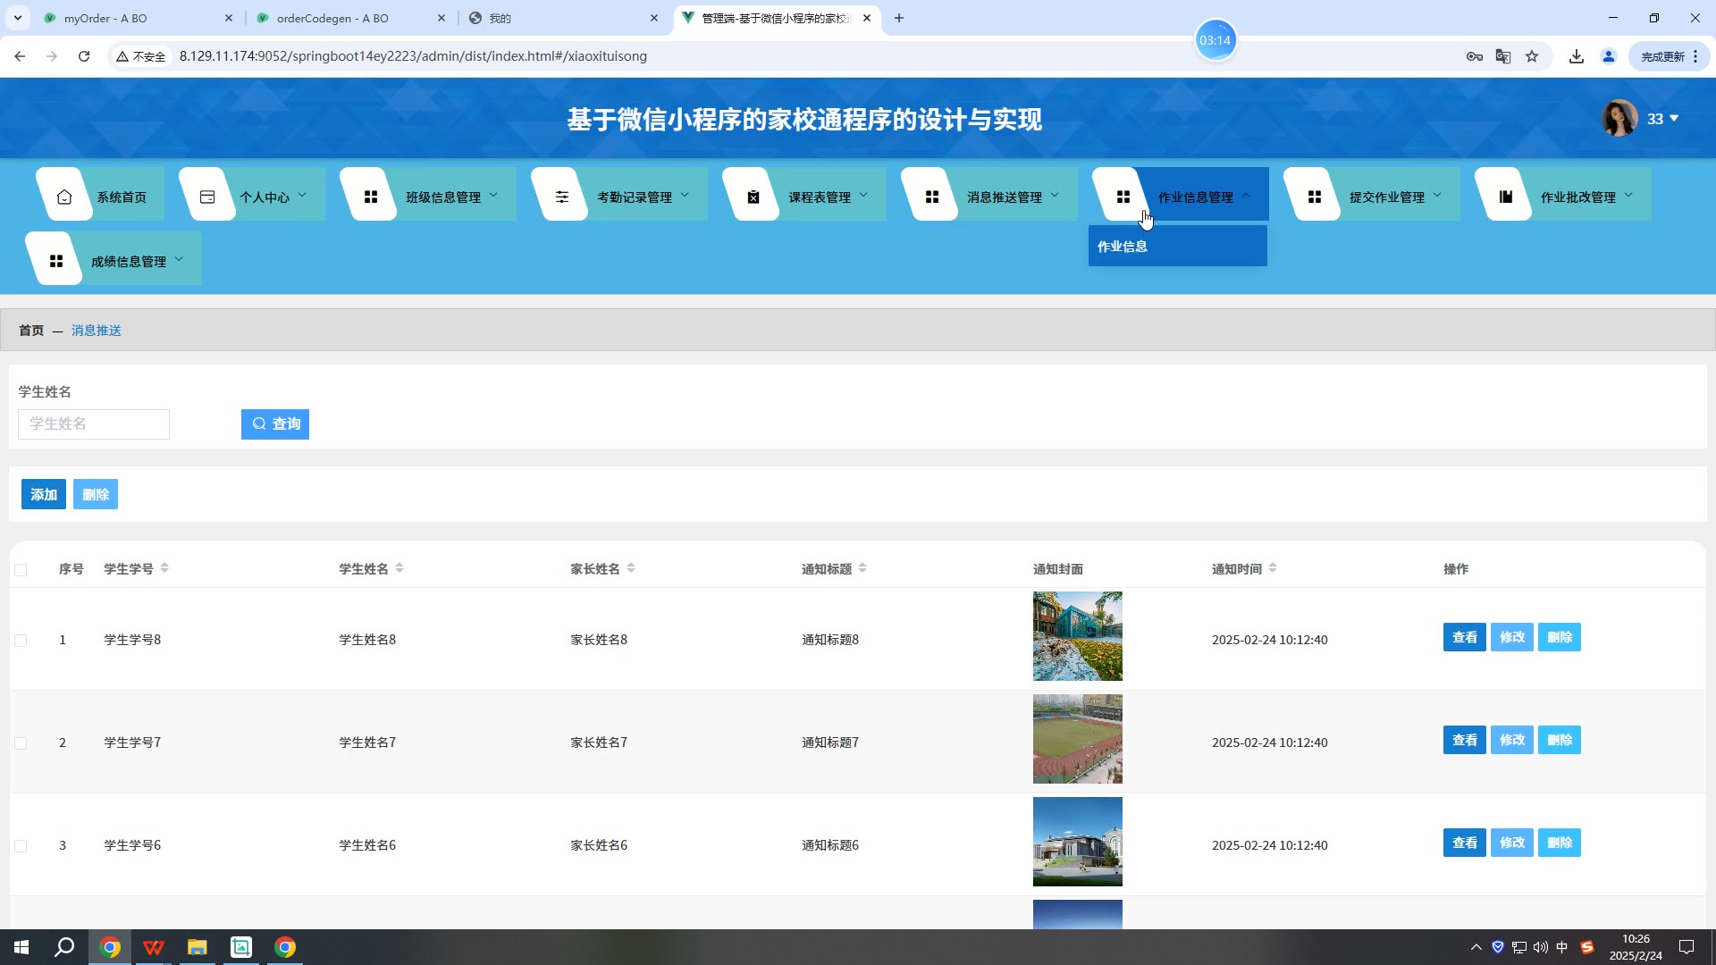1716x965 pixels.
Task: Click the user avatar picture
Action: (x=1619, y=118)
